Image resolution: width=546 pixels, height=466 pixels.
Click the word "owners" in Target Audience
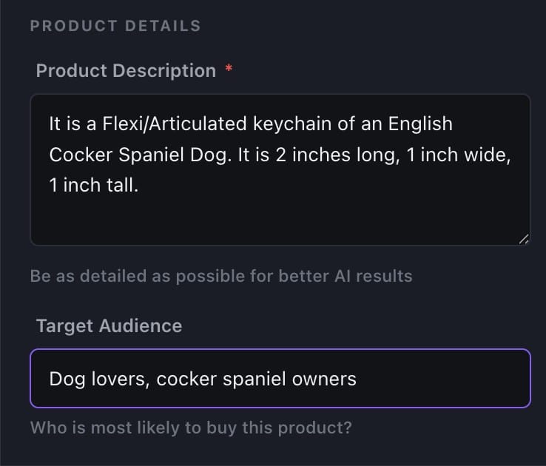click(x=326, y=379)
